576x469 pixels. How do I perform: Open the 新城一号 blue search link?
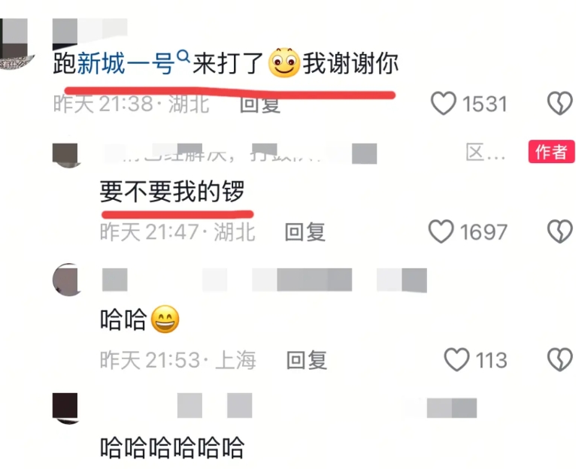126,64
